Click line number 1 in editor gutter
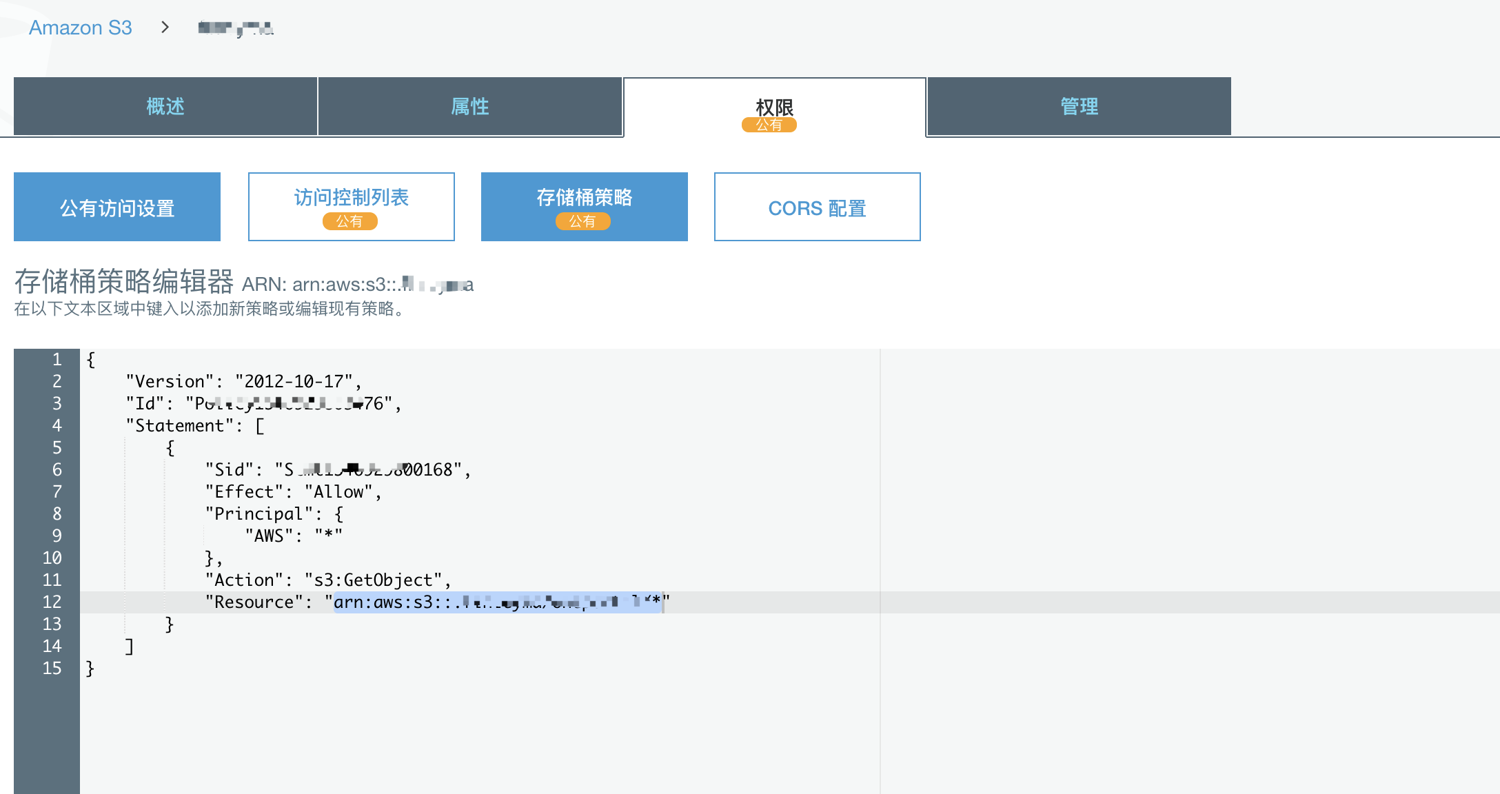Screen dimensions: 1500x794 pyautogui.click(x=57, y=359)
